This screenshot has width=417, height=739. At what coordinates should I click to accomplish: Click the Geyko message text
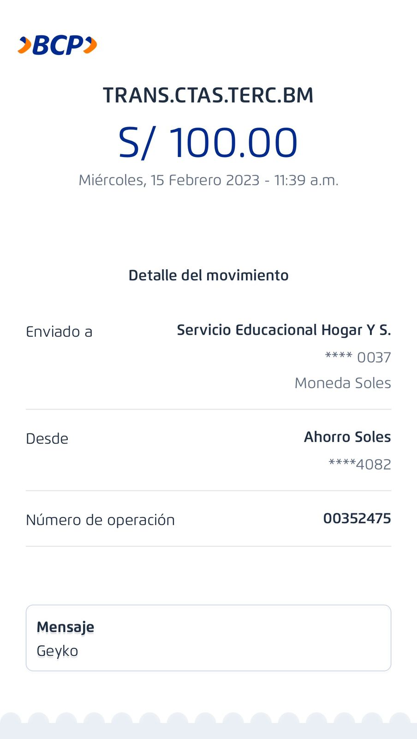(x=57, y=651)
